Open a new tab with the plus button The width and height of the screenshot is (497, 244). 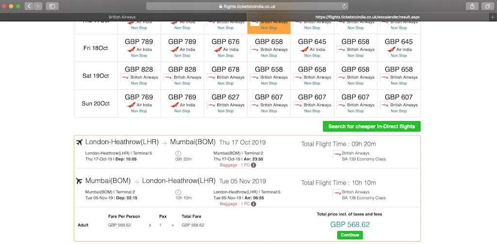point(493,17)
